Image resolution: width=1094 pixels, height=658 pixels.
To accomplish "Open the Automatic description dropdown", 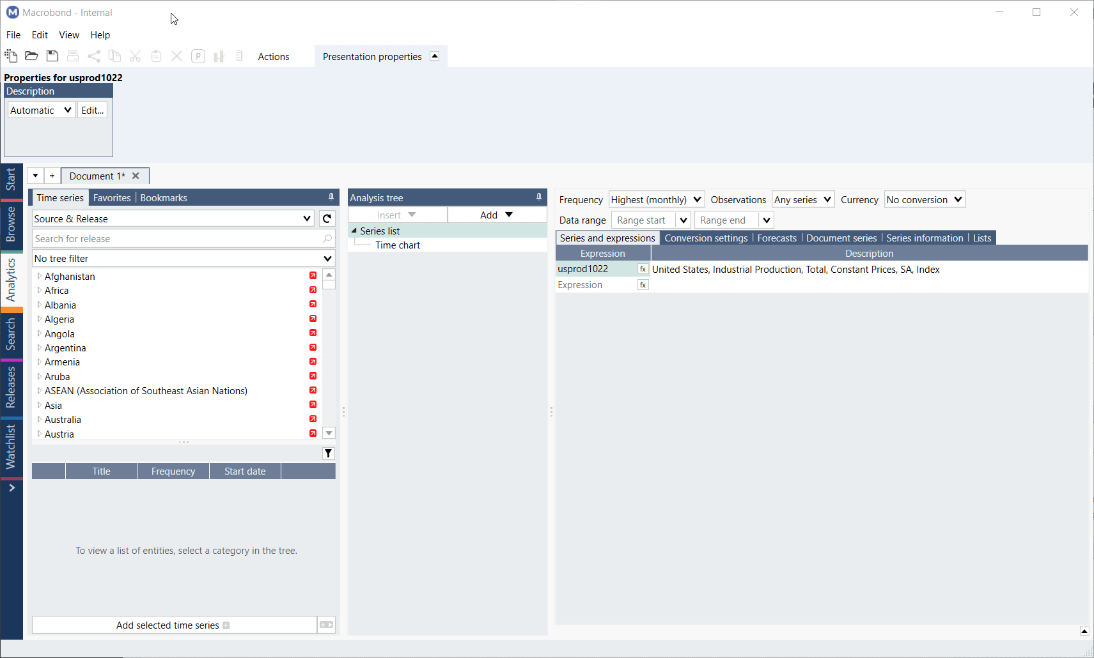I will [x=42, y=110].
